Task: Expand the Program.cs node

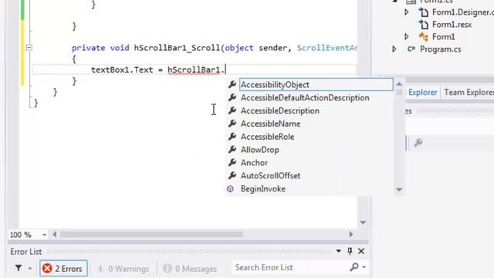Action: [394, 49]
